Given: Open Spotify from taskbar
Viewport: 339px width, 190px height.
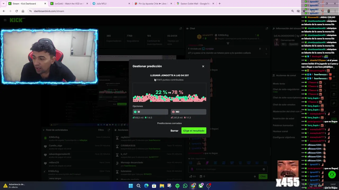Looking at the screenshot, I should (177, 186).
